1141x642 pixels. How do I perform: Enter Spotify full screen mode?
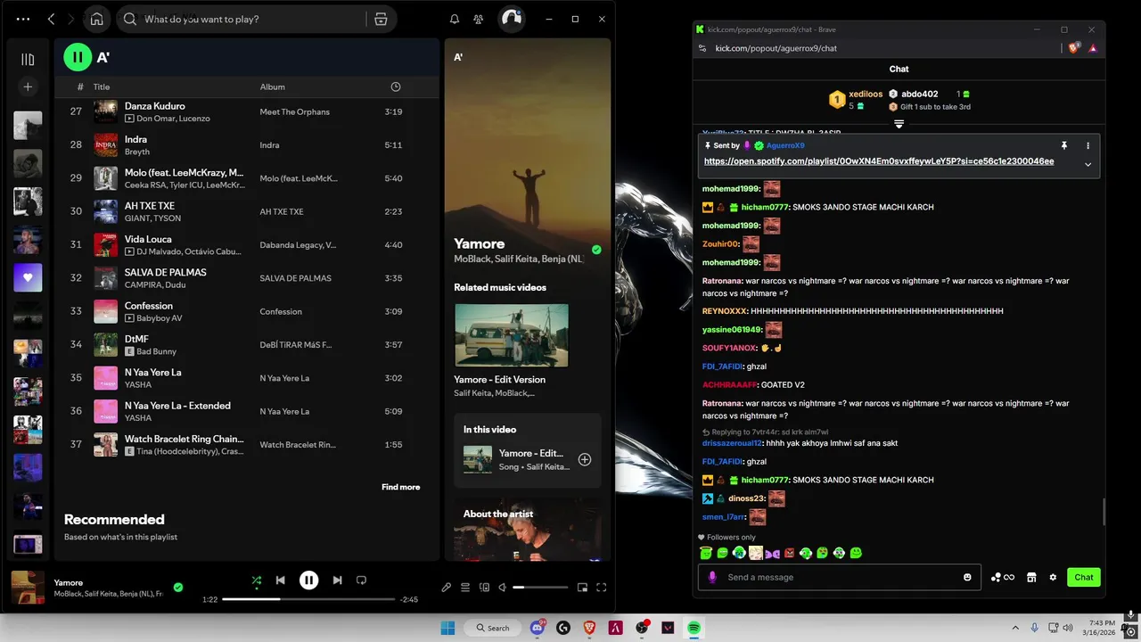coord(601,588)
